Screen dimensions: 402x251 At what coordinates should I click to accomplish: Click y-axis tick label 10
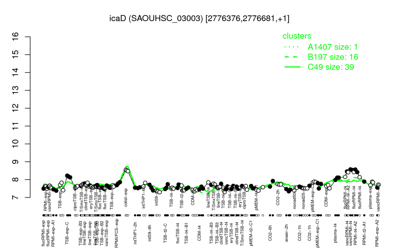point(15,144)
